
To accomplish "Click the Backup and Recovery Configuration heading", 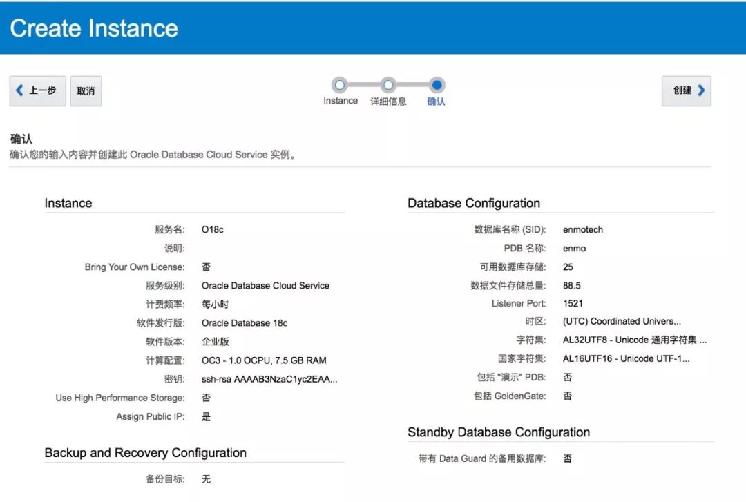I will coord(145,453).
